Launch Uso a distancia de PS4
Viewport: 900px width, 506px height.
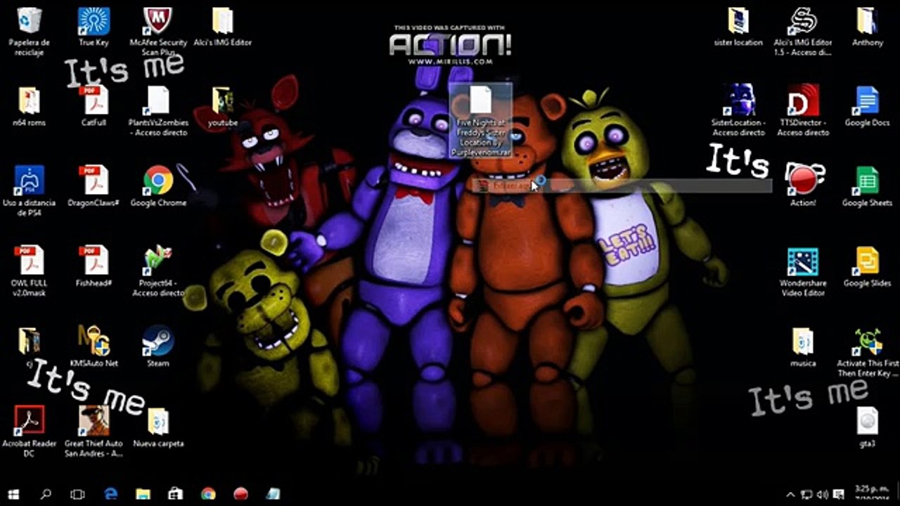(29, 191)
